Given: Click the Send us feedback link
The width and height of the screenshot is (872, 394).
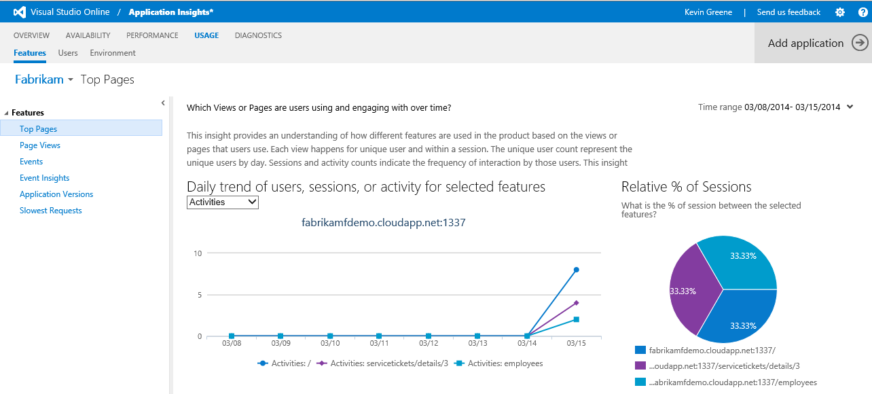Looking at the screenshot, I should tap(788, 12).
